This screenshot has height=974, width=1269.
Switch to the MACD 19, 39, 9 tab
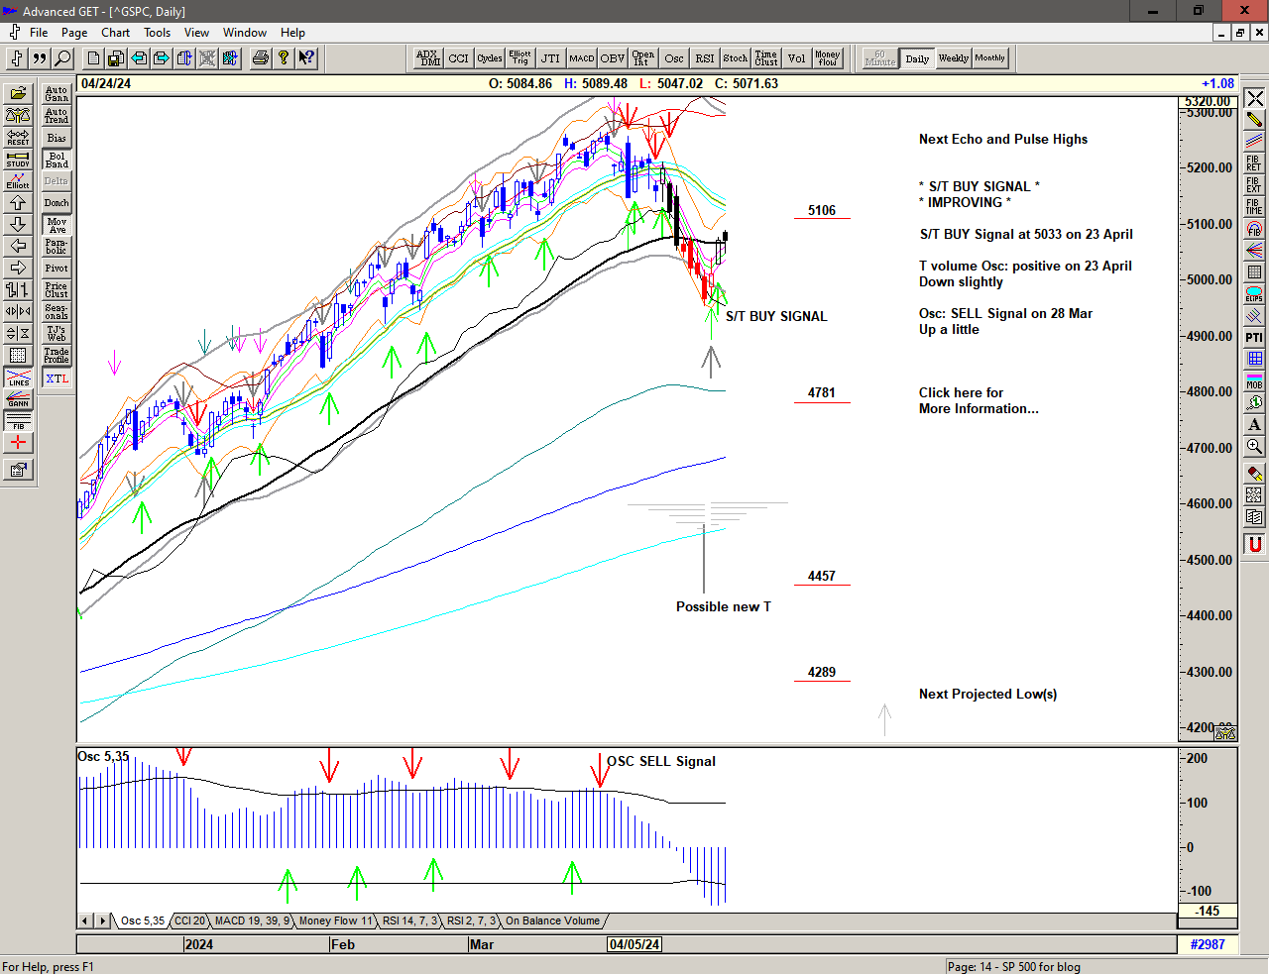coord(252,920)
